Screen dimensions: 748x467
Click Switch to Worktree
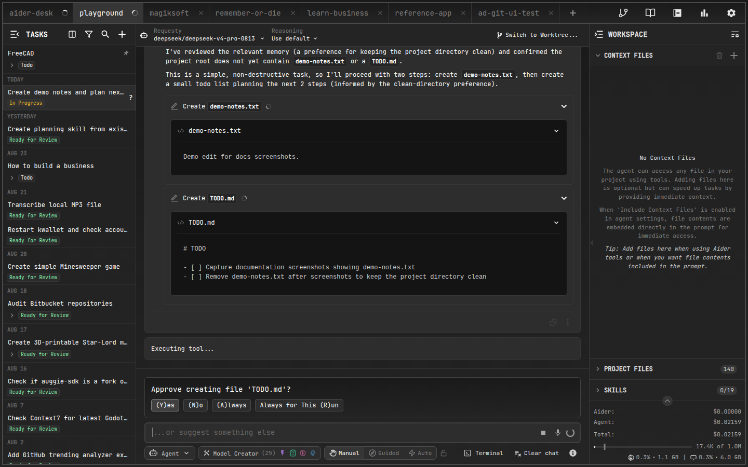click(537, 35)
